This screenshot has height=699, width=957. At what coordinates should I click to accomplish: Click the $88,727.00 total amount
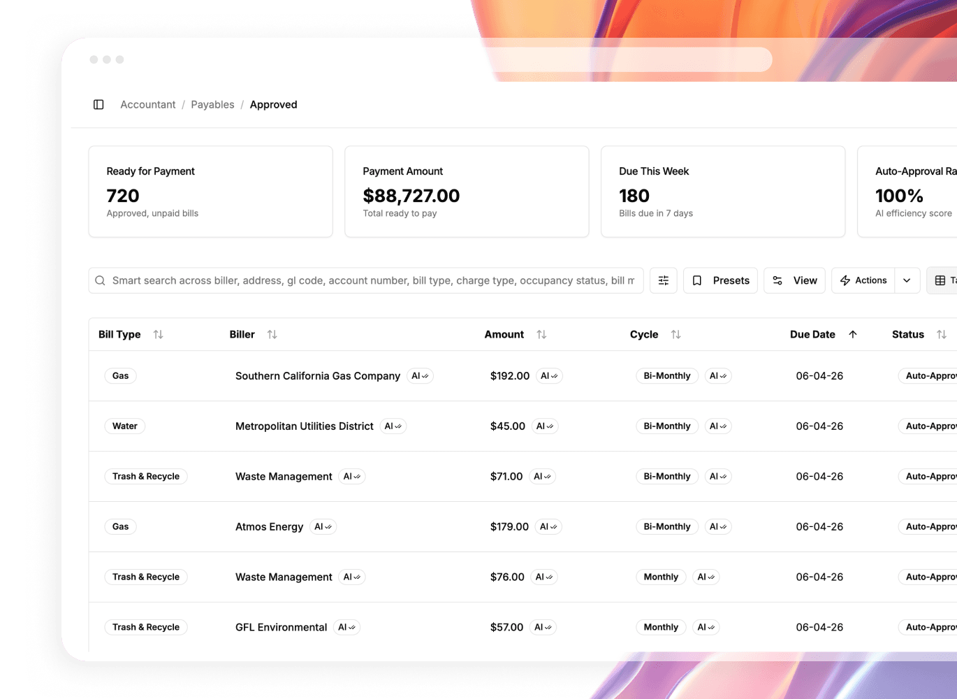click(411, 196)
